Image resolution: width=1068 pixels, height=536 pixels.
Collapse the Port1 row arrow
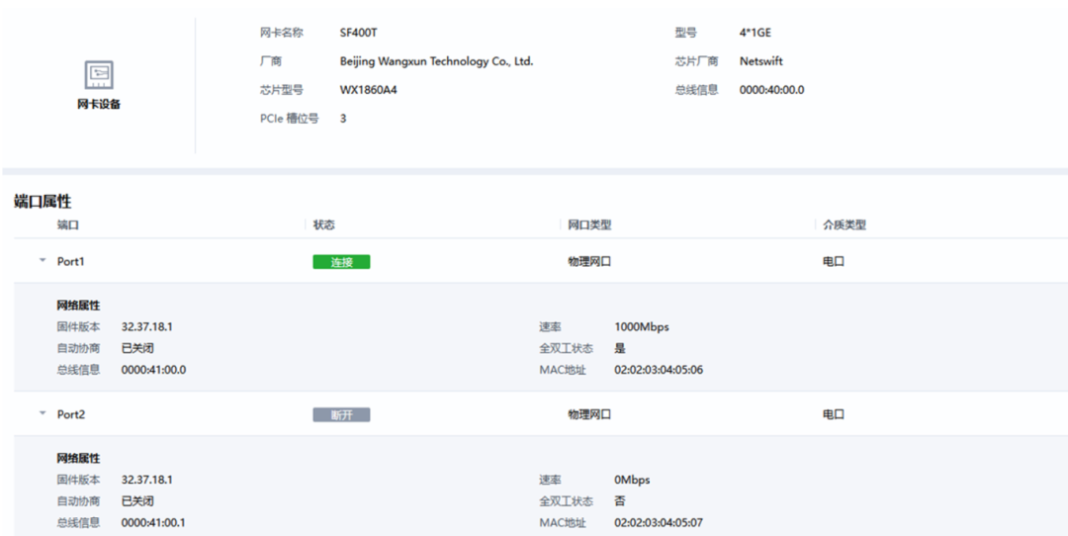point(43,261)
